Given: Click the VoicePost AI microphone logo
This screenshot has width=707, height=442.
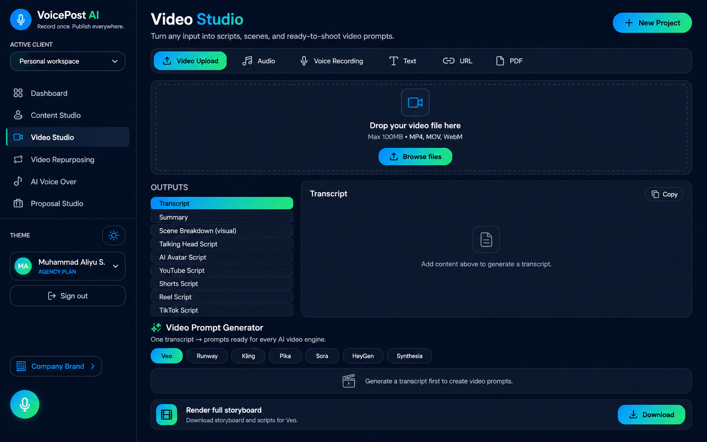Looking at the screenshot, I should point(21,20).
